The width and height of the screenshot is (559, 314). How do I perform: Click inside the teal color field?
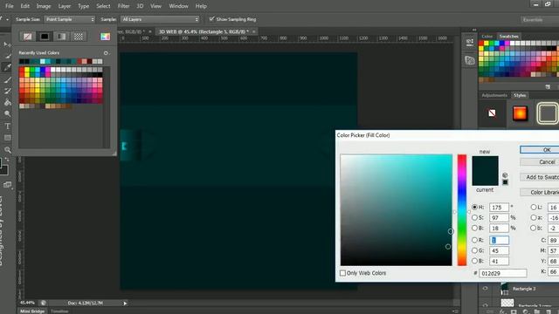point(396,209)
